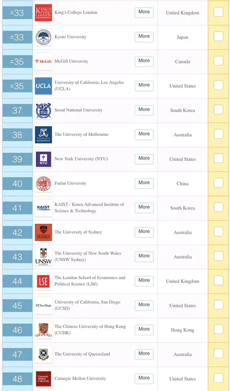Check the checkbox for Fudan University
This screenshot has width=230, height=391.
pos(219,183)
